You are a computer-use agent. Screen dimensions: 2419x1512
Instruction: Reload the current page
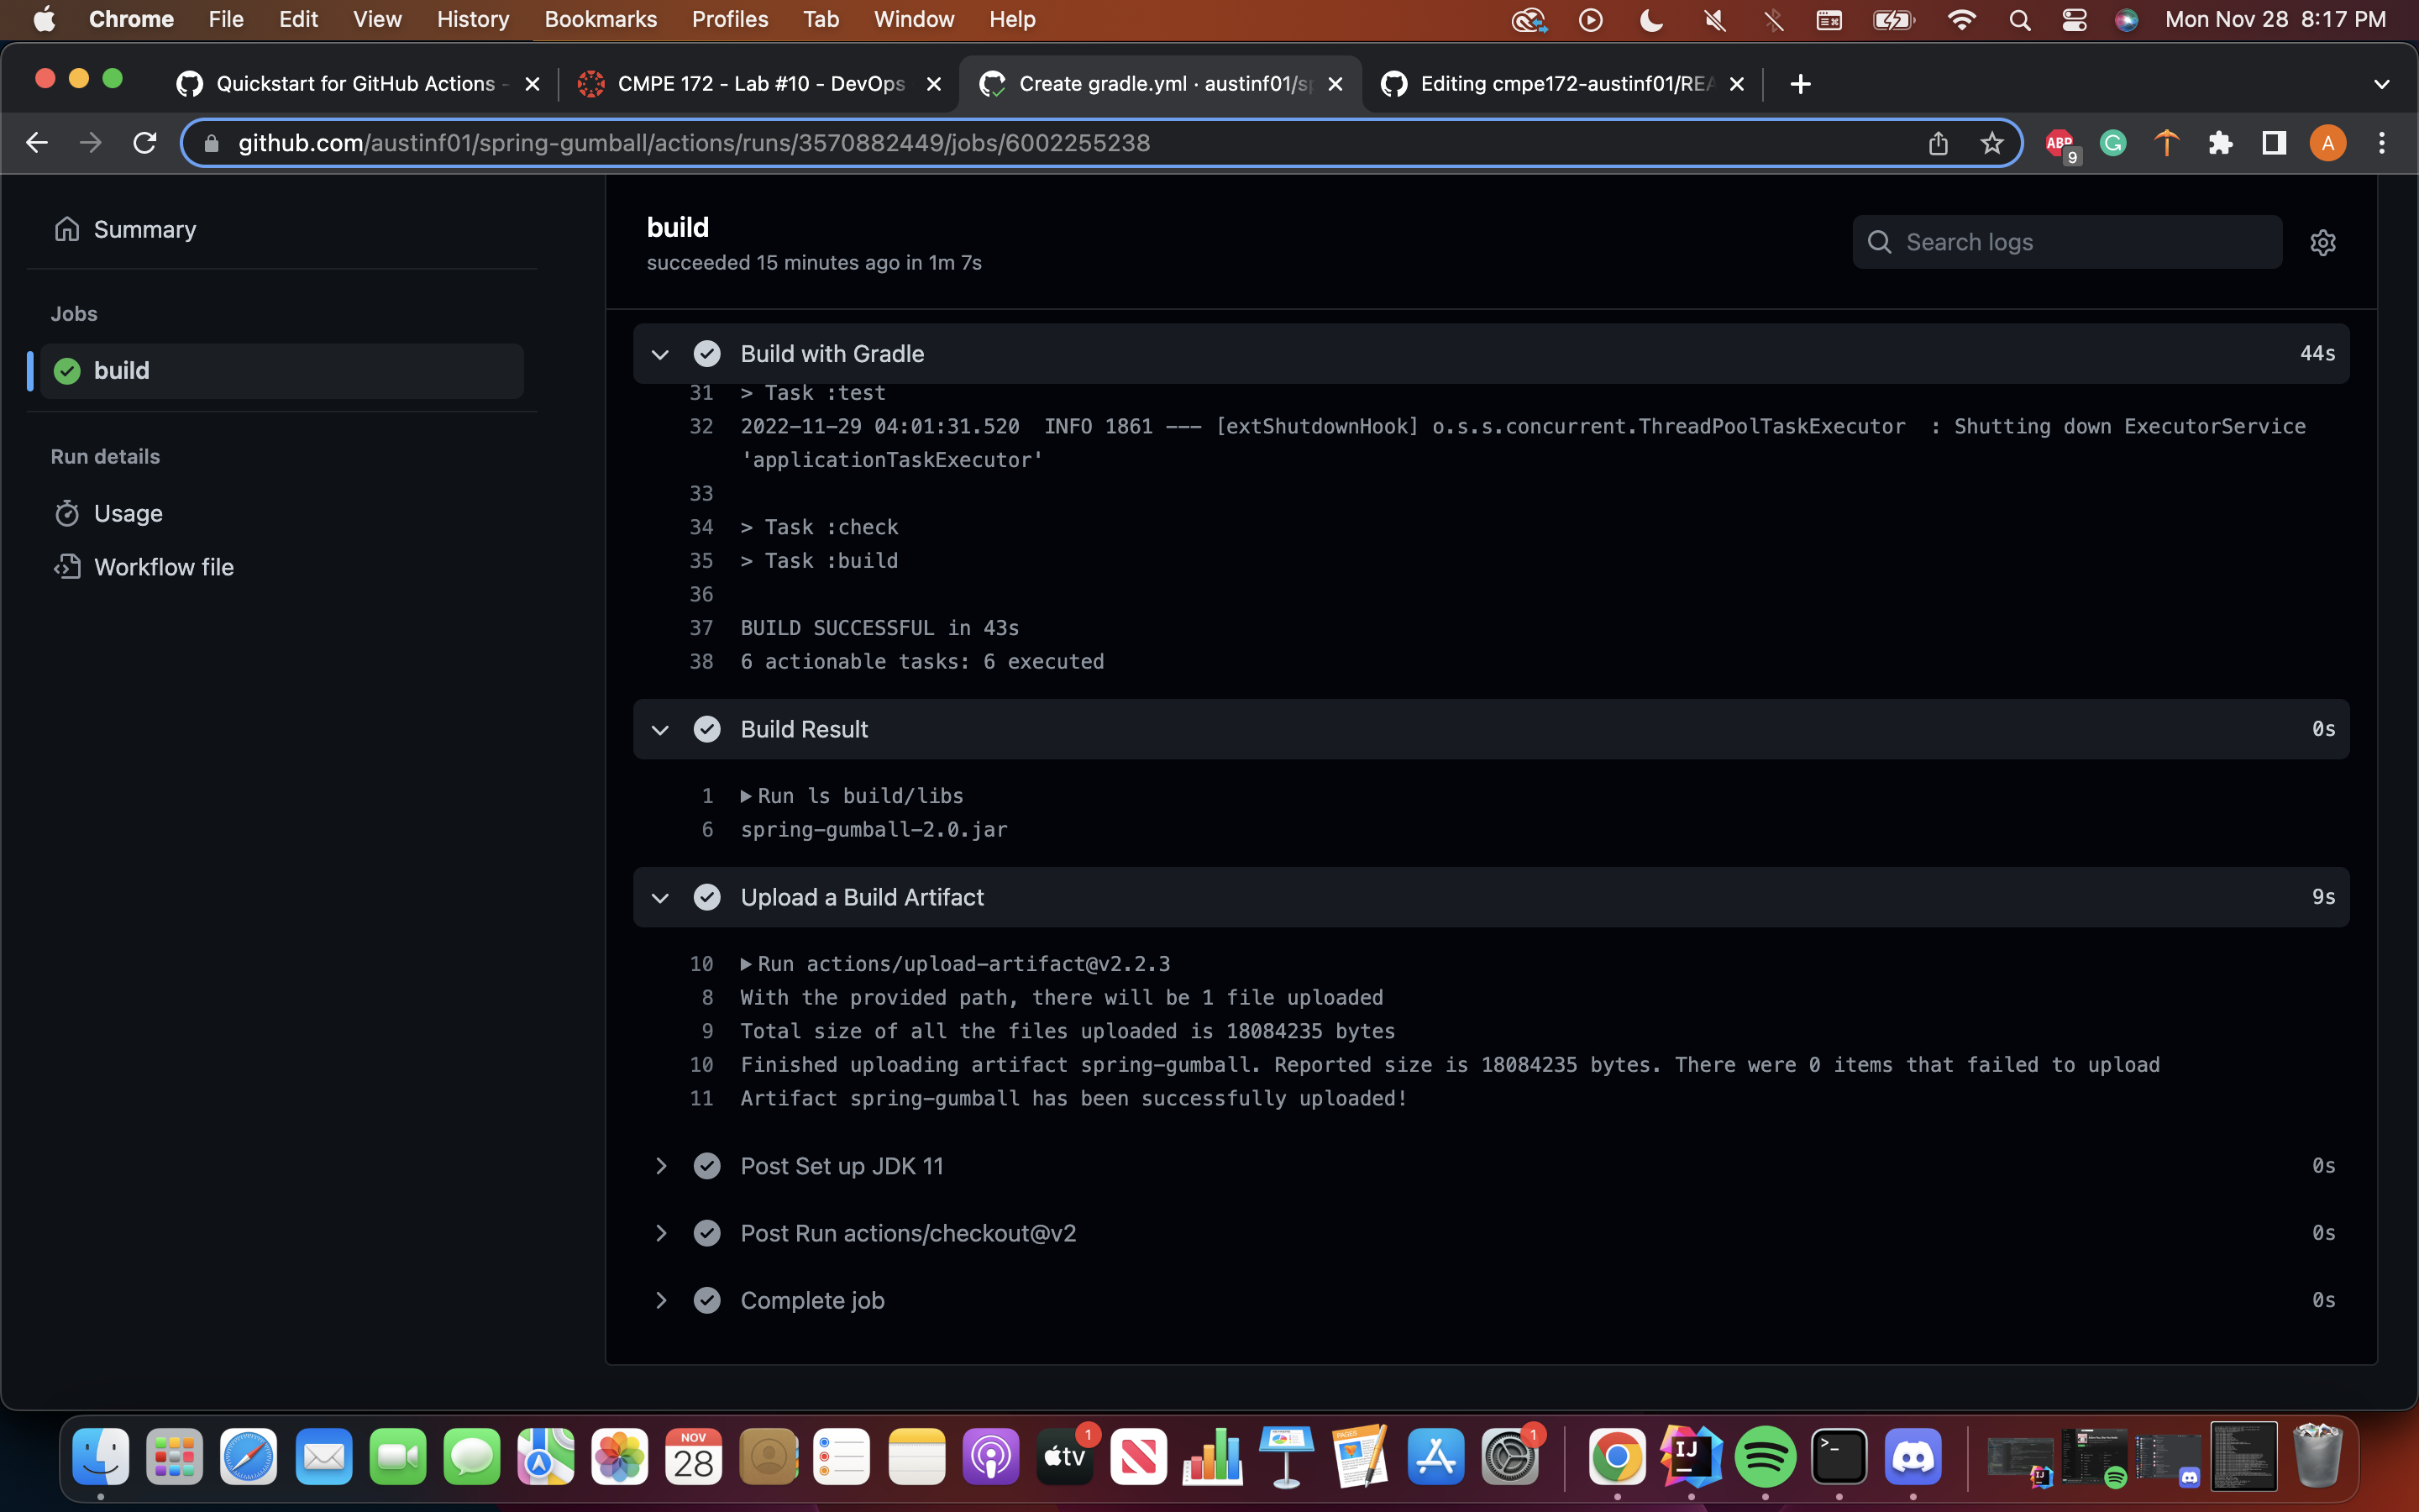pyautogui.click(x=145, y=143)
